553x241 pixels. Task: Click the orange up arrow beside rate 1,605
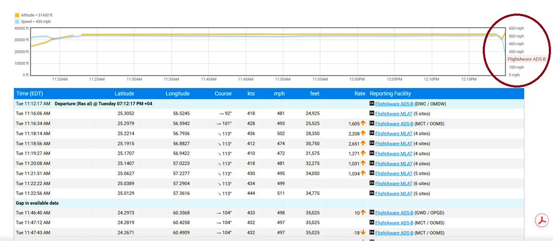click(363, 123)
